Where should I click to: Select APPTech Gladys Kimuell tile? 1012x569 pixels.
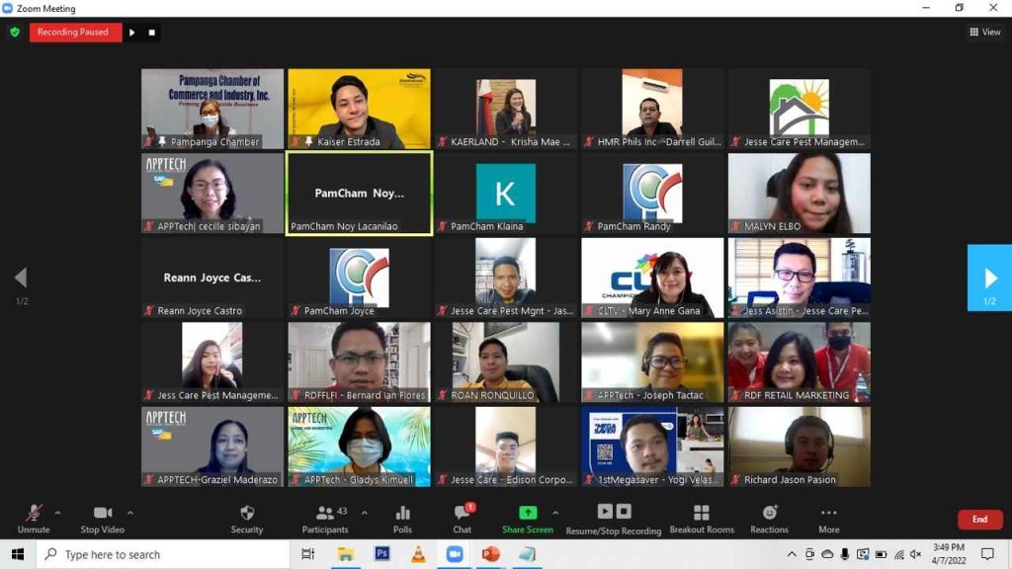click(359, 447)
